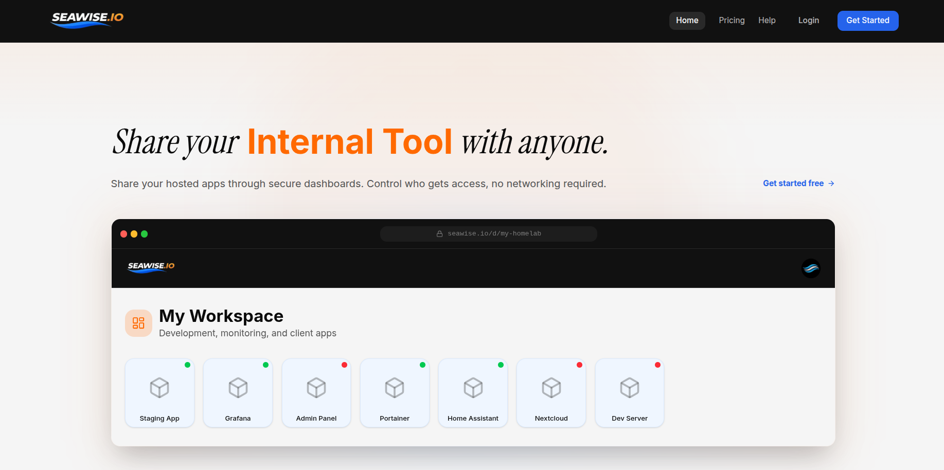Open the Home Assistant card cube icon
The height and width of the screenshot is (470, 944).
click(x=473, y=388)
